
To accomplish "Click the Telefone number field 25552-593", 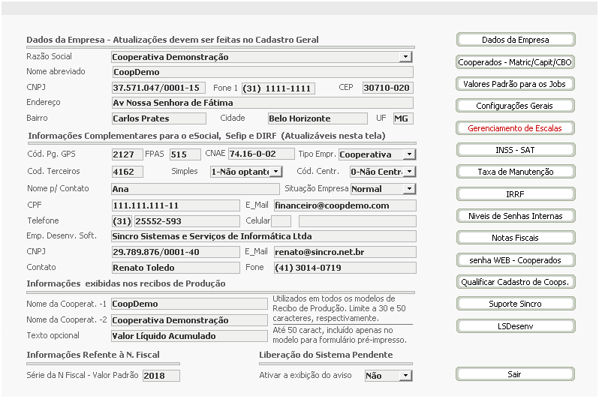I will click(187, 221).
